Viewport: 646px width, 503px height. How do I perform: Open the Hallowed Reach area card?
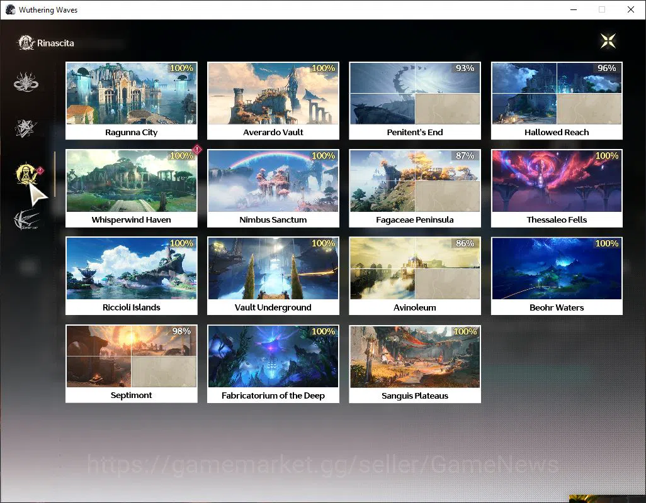click(x=557, y=101)
